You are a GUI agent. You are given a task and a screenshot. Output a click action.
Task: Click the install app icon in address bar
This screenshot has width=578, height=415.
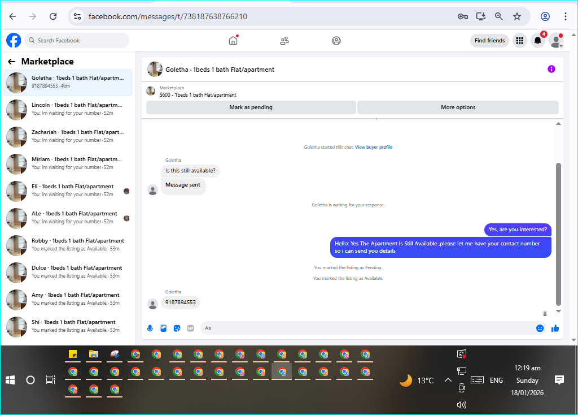pyautogui.click(x=481, y=16)
